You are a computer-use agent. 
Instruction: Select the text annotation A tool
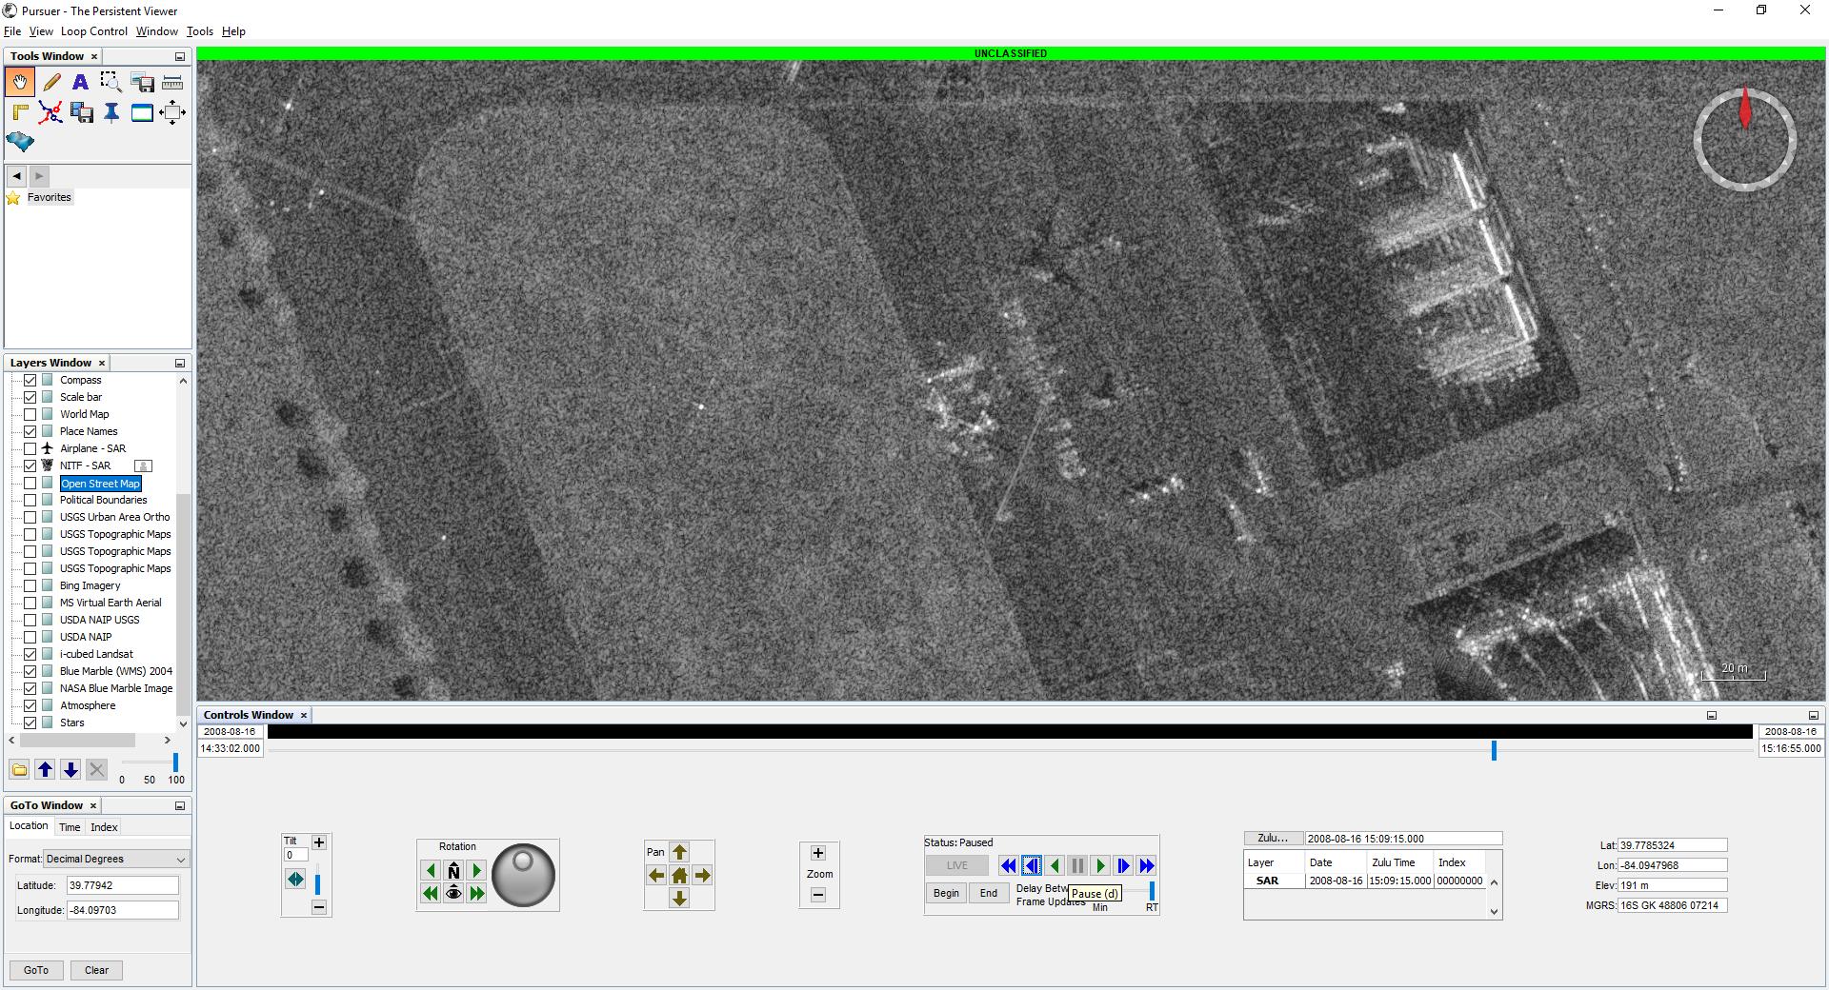point(81,83)
